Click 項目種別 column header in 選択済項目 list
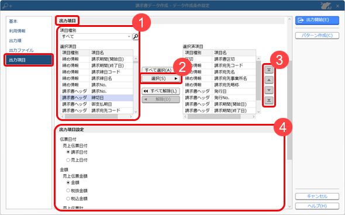This screenshot has width=345, height=215. [x=198, y=53]
